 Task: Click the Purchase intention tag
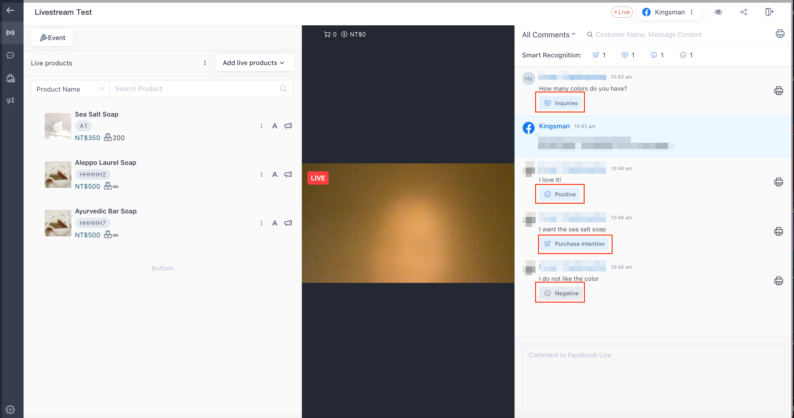575,244
